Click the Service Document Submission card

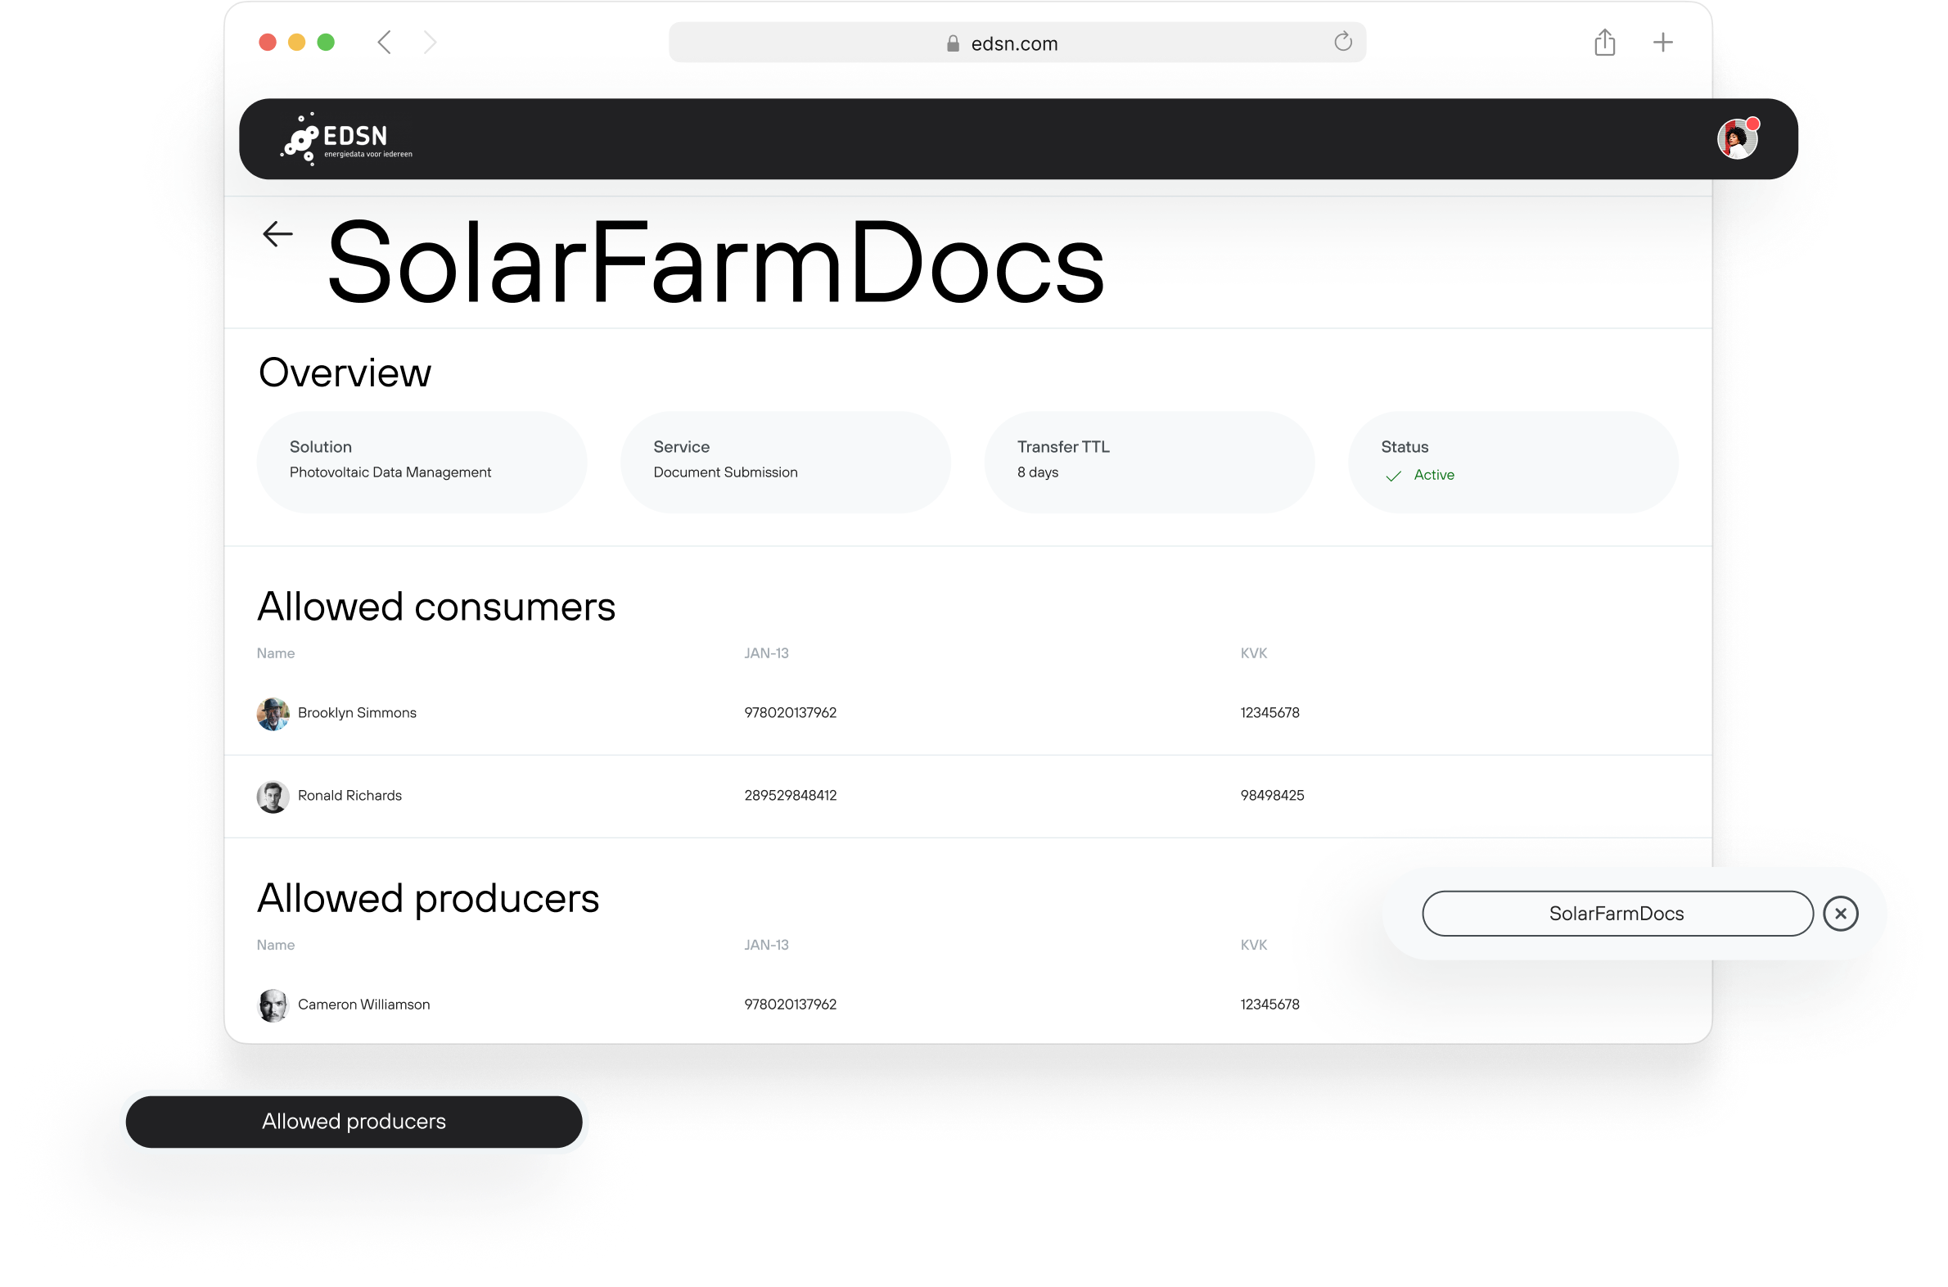pos(785,462)
